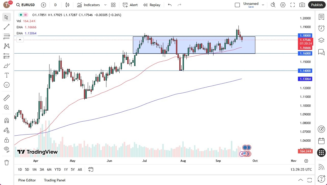Viewport: 327px width, 185px height.
Task: Remove all drawings with trash icon
Action: [7, 162]
